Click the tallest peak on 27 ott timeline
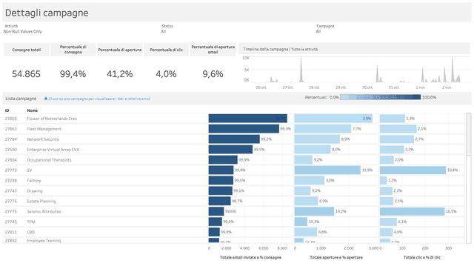474x269 pixels. point(301,69)
